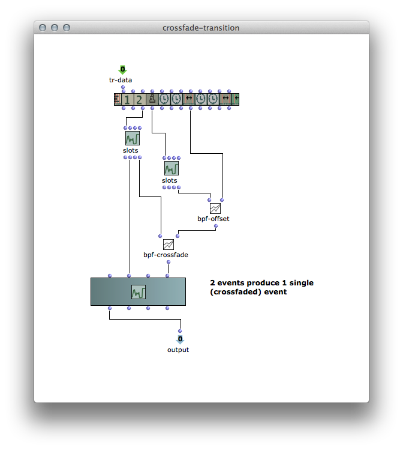Click the crossfade-transition window title
The image size is (403, 450).
point(201,28)
